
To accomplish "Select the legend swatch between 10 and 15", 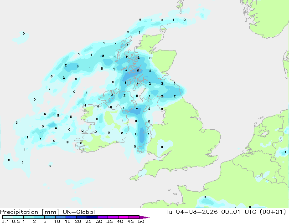I will tap(61, 217).
